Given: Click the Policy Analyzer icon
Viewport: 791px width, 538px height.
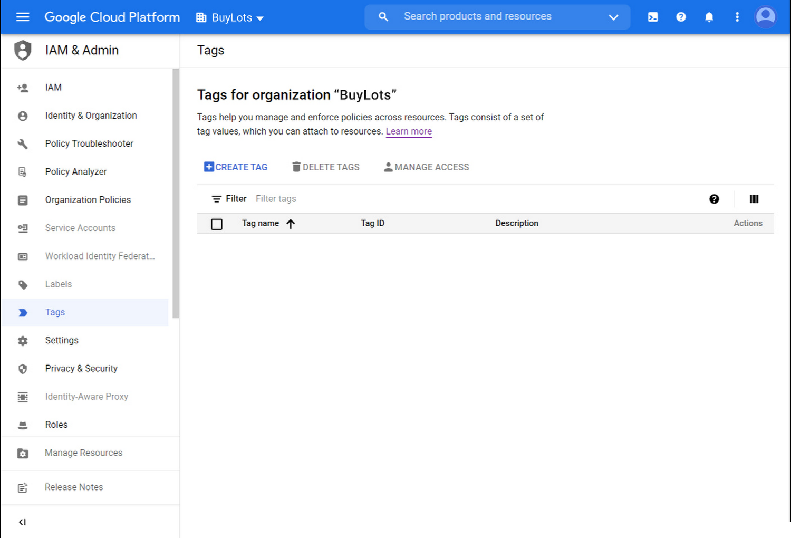Looking at the screenshot, I should pos(23,171).
